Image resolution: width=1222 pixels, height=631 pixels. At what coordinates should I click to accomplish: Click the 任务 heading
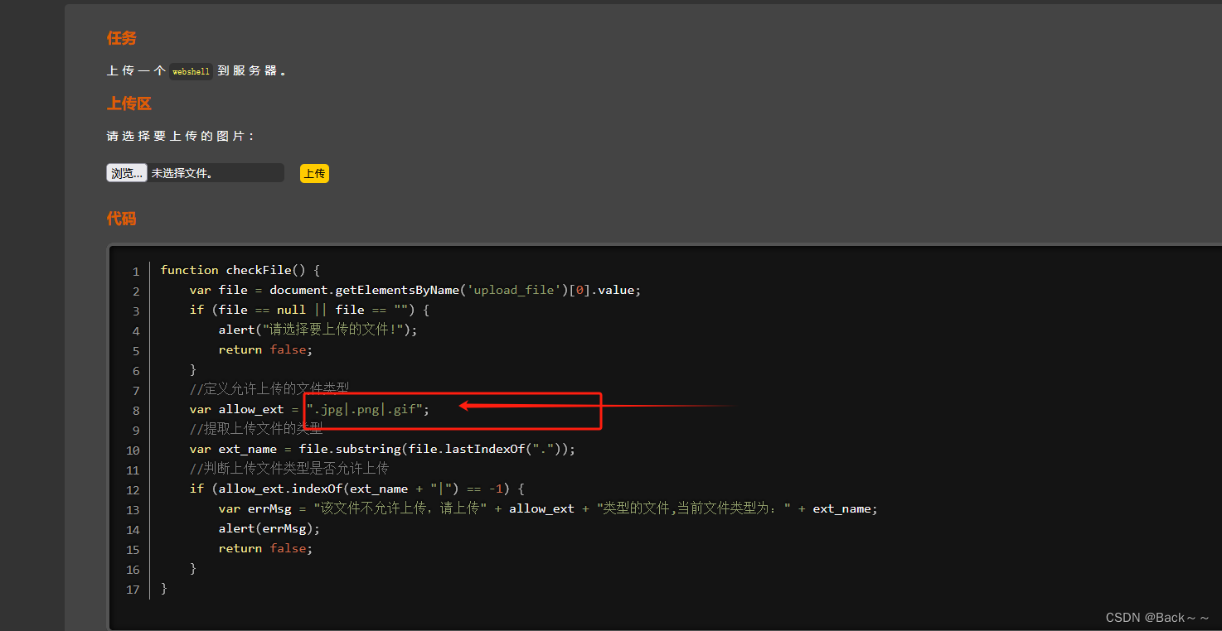(x=121, y=38)
